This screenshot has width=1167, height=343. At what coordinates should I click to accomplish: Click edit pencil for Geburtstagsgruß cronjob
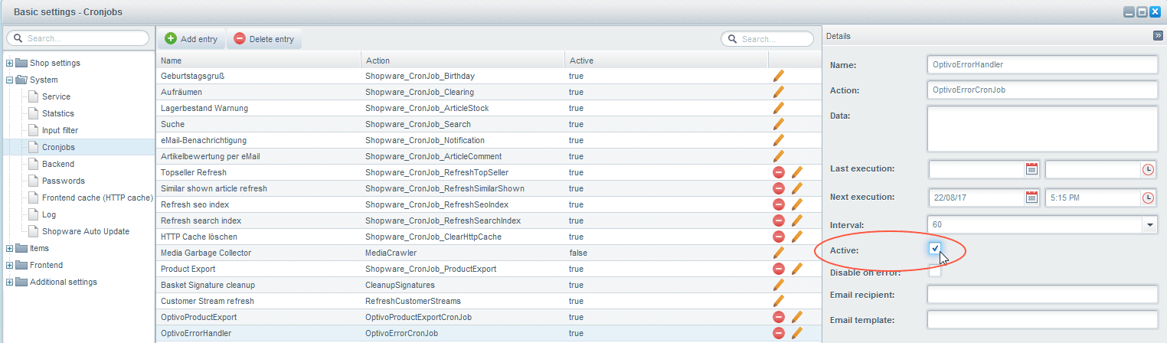pyautogui.click(x=779, y=75)
